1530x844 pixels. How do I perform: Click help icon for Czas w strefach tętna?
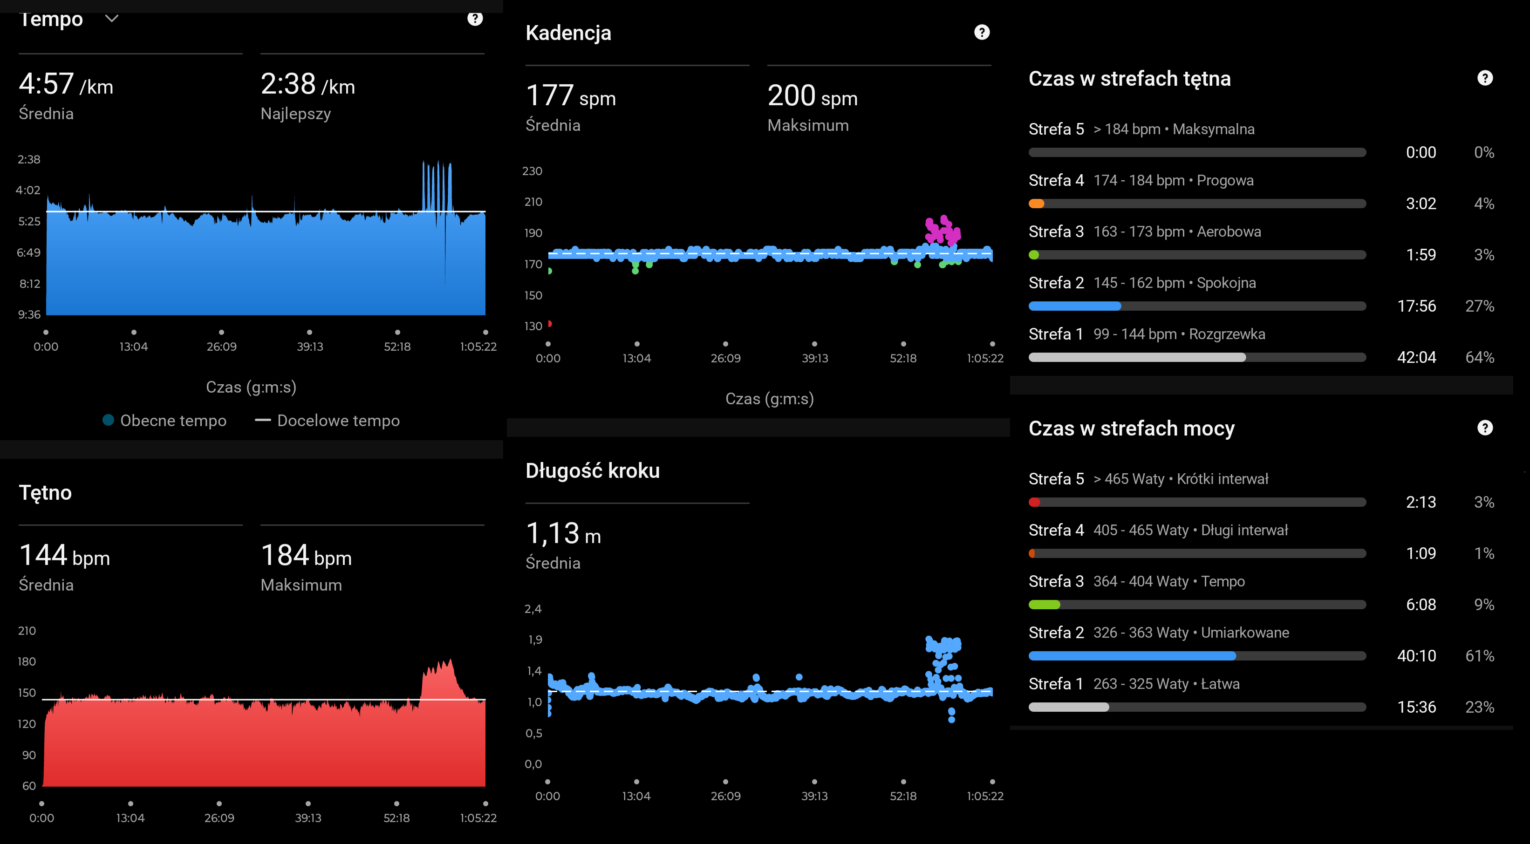tap(1484, 78)
